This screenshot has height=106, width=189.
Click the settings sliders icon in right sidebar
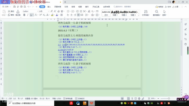186,39
